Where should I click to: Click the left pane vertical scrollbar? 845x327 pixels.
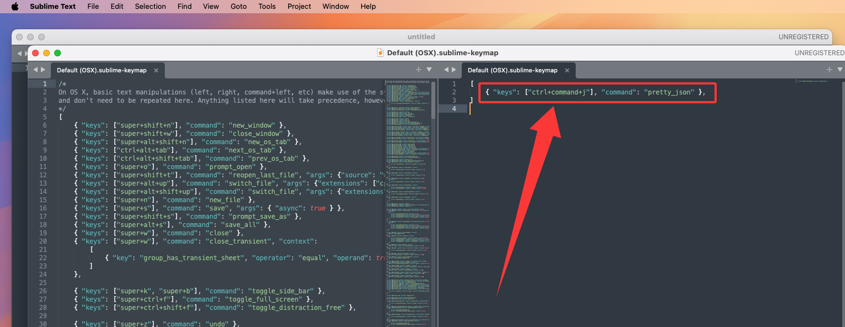(x=434, y=99)
